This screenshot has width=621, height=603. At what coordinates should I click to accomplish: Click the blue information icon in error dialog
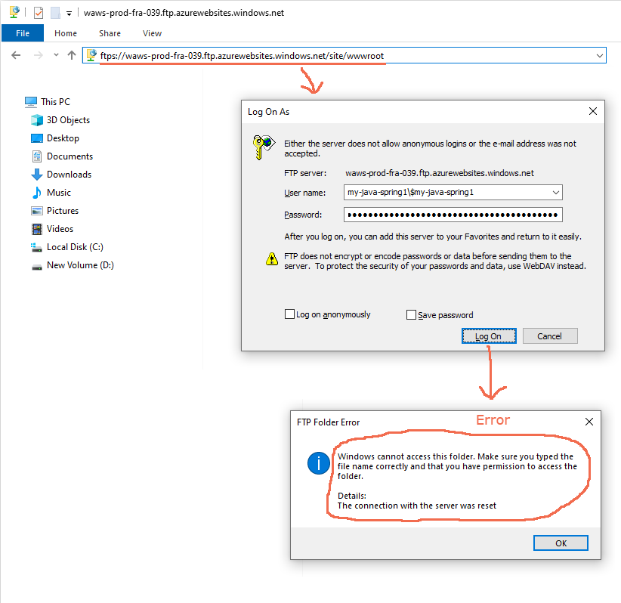click(318, 463)
